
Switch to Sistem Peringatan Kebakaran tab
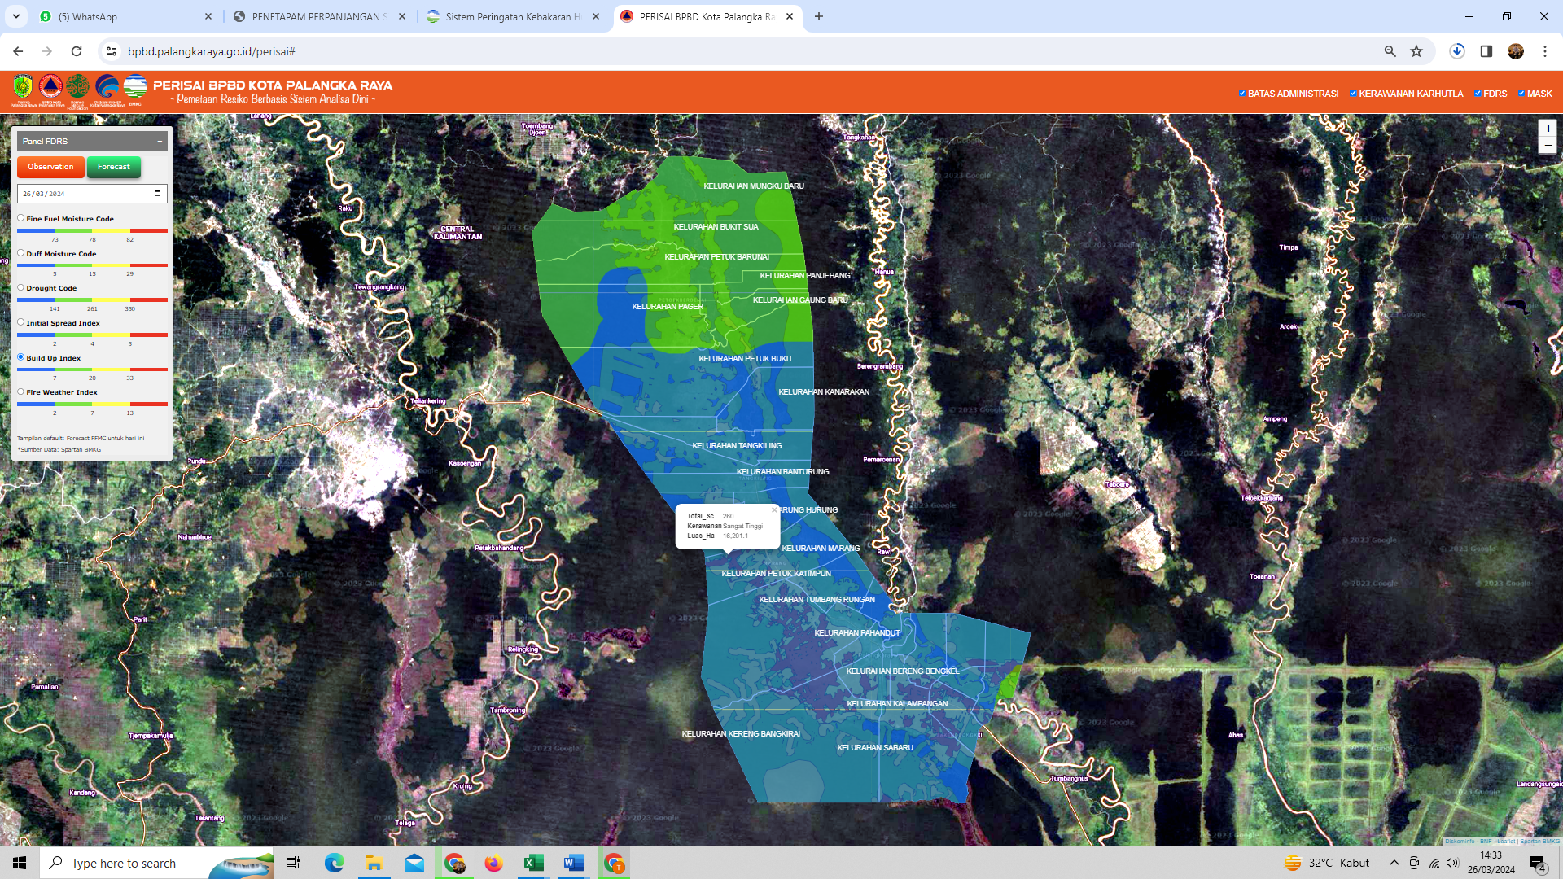513,16
